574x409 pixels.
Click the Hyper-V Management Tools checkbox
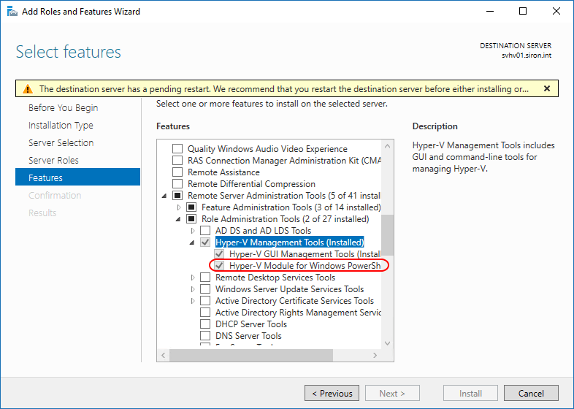click(205, 242)
